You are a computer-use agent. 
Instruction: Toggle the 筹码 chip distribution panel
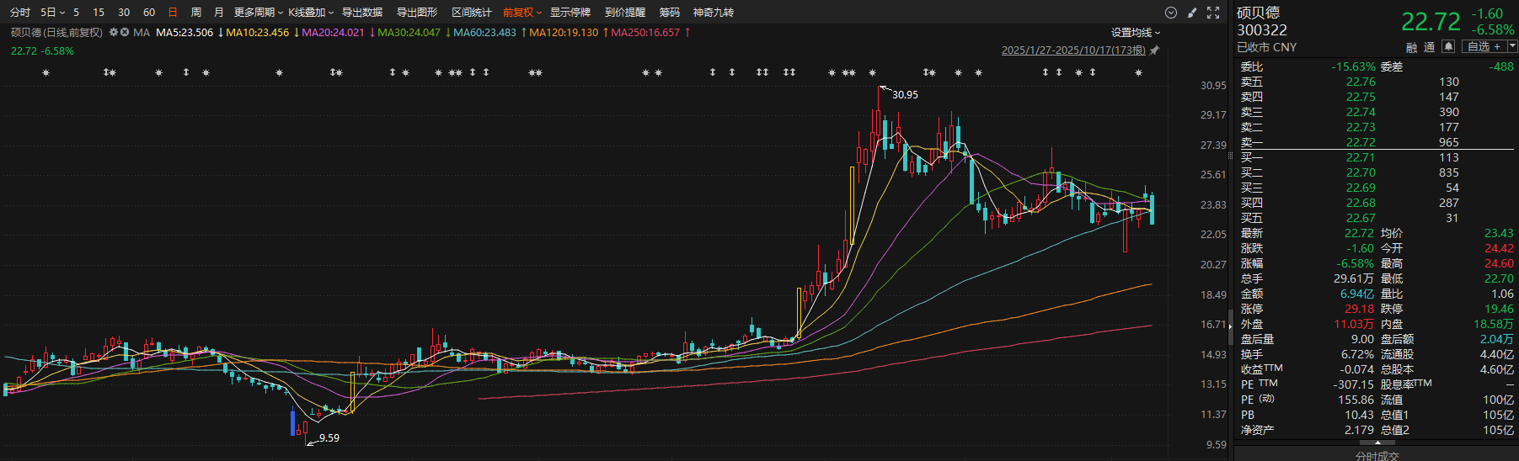[669, 13]
